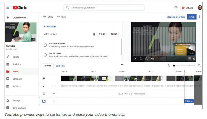Click the forward 10 seconds icon
This screenshot has width=207, height=119.
147,59
